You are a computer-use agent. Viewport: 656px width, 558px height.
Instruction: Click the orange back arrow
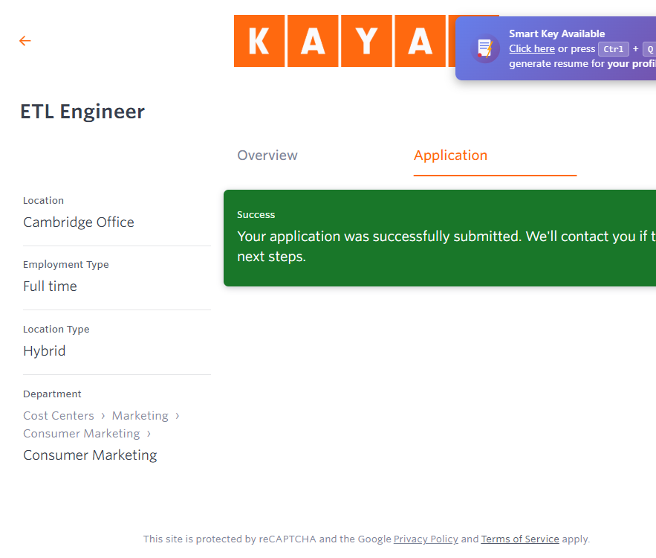coord(25,41)
